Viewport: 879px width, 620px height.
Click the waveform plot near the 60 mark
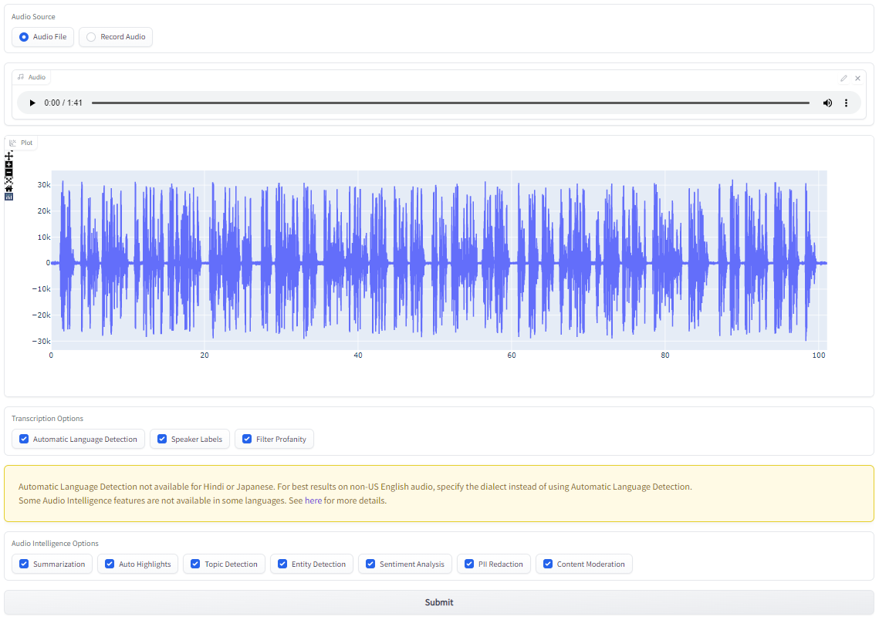point(511,261)
